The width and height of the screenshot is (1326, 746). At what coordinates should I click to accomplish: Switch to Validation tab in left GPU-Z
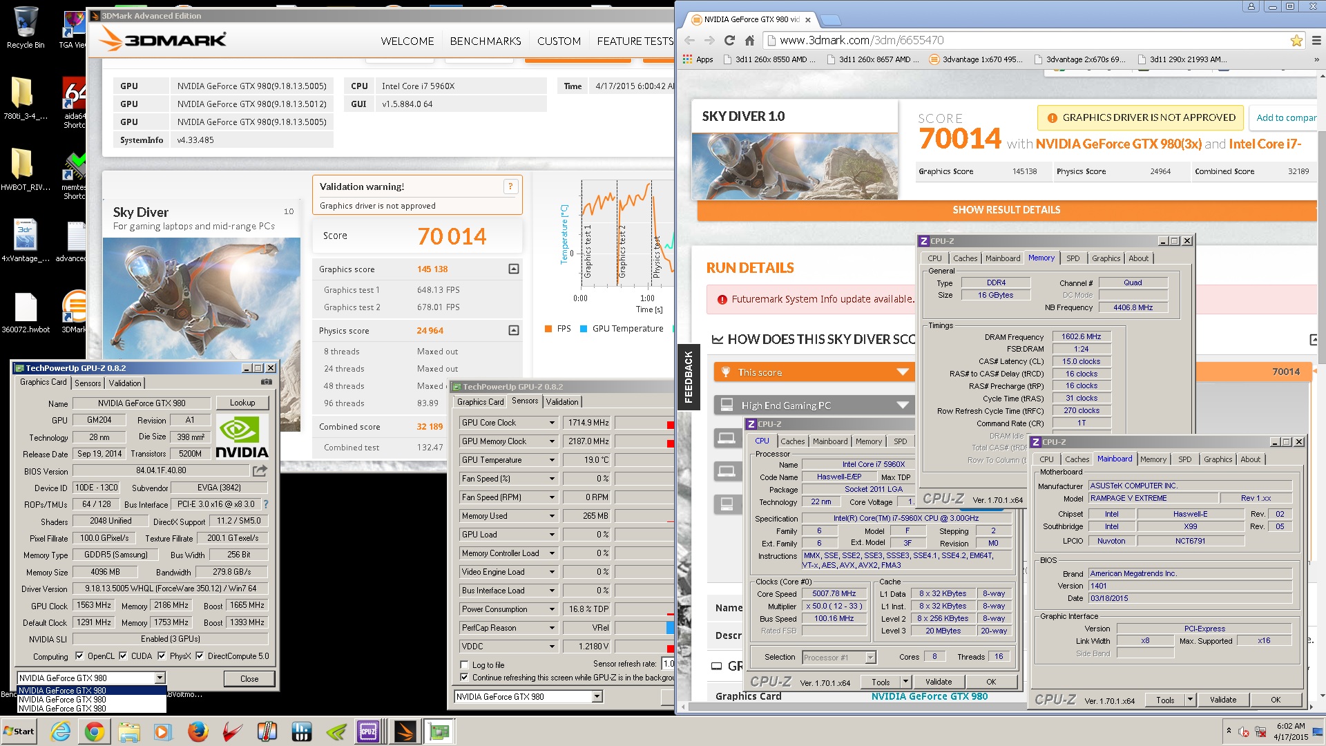125,383
